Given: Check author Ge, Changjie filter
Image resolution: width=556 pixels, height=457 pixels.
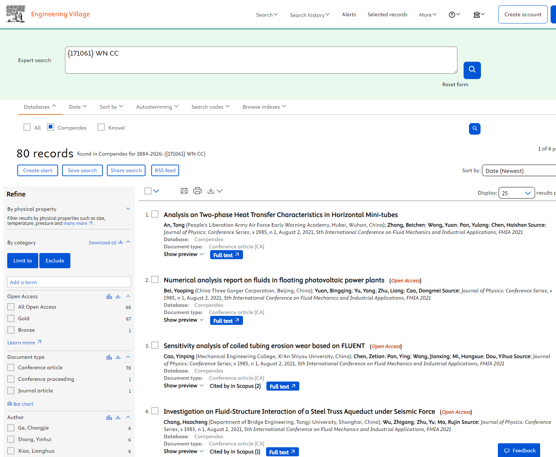Looking at the screenshot, I should [11, 428].
